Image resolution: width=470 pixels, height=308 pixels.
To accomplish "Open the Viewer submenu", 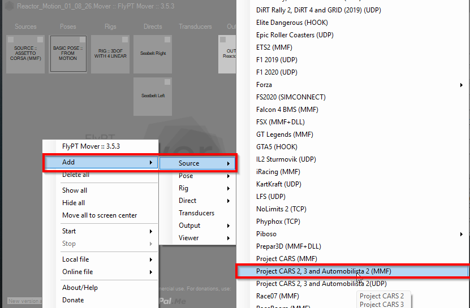I will click(x=197, y=238).
